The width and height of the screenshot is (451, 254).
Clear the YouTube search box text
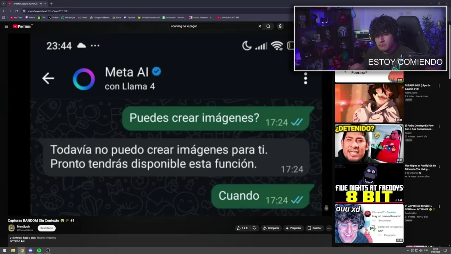[260, 26]
